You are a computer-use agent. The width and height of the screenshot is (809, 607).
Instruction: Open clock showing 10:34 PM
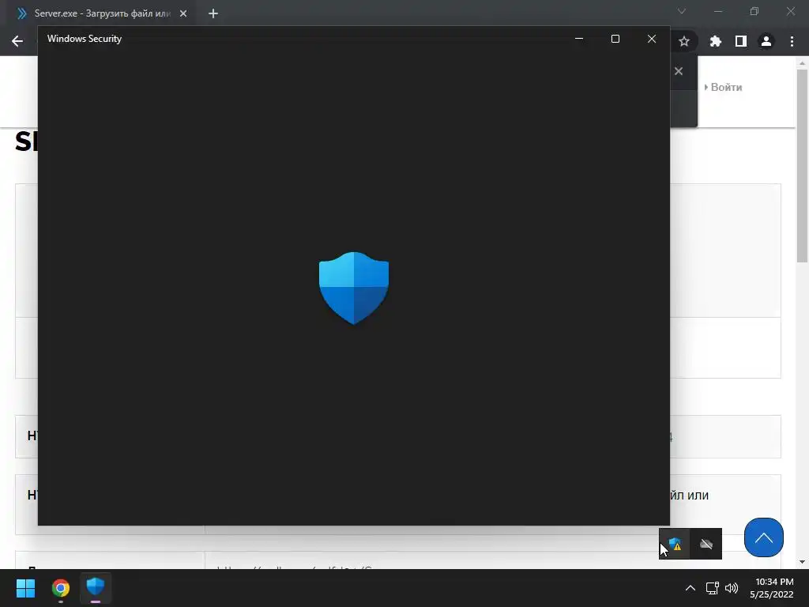[772, 588]
